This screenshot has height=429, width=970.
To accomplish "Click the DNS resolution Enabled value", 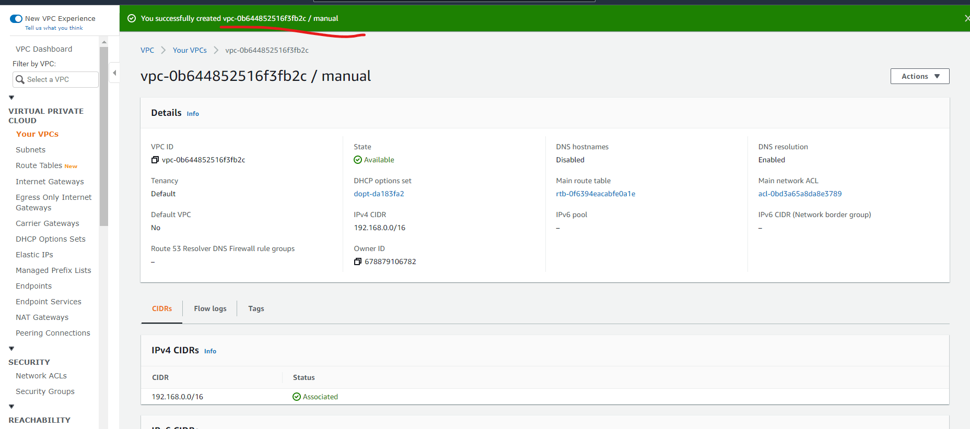I will [x=772, y=160].
